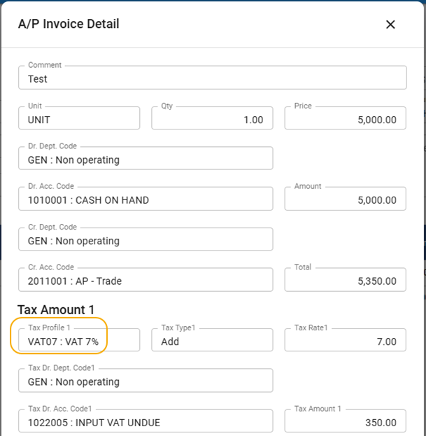Select Dr. Acc. Code CASH ON HAND field
The image size is (426, 436).
tap(145, 199)
